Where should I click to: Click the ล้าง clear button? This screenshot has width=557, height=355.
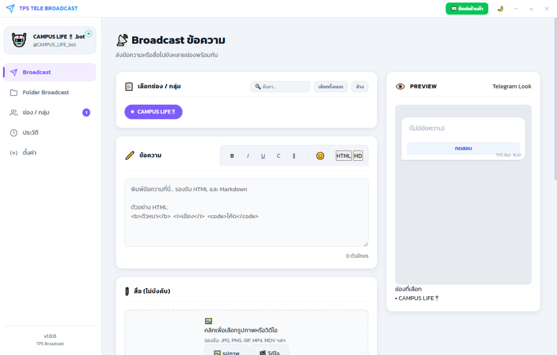pos(360,87)
